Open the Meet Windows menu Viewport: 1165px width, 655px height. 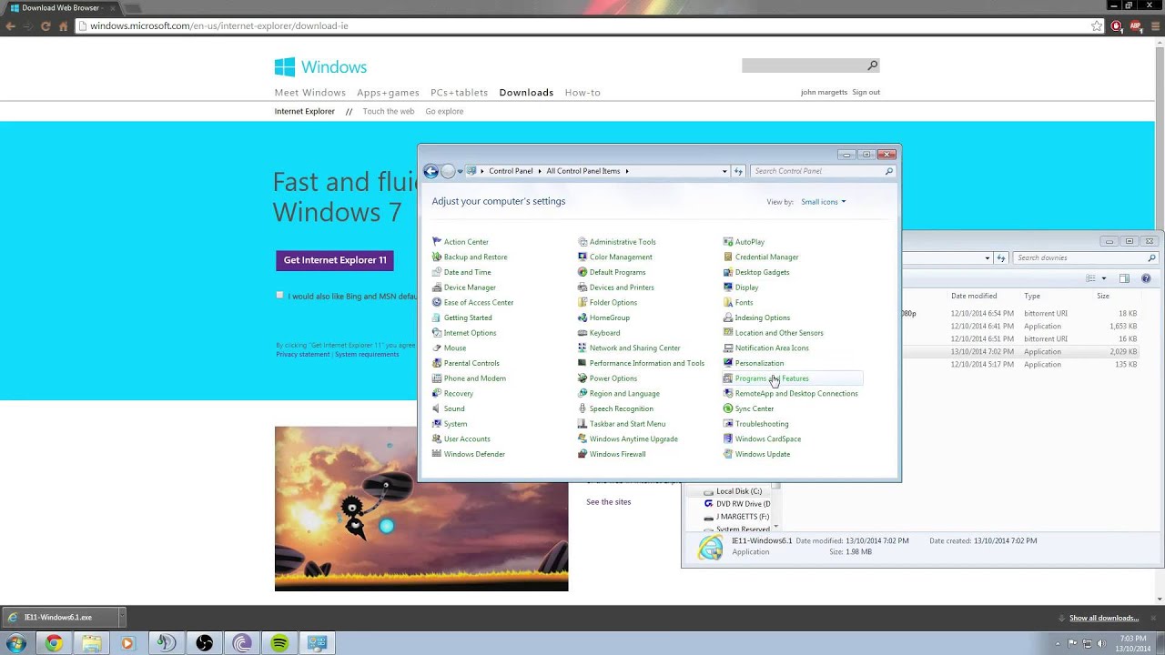point(310,93)
